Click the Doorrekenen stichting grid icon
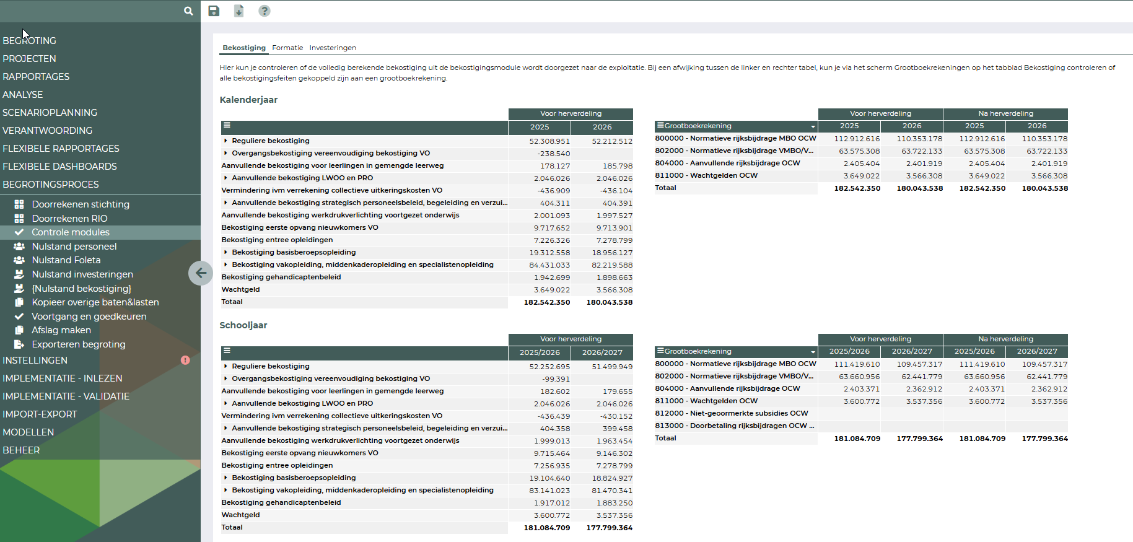This screenshot has width=1133, height=542. [x=19, y=204]
